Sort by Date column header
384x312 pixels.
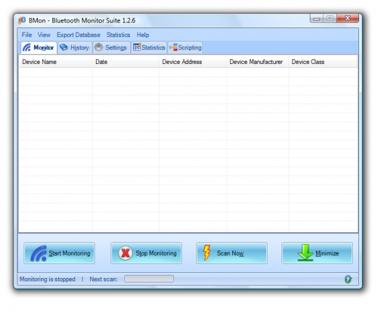[125, 61]
